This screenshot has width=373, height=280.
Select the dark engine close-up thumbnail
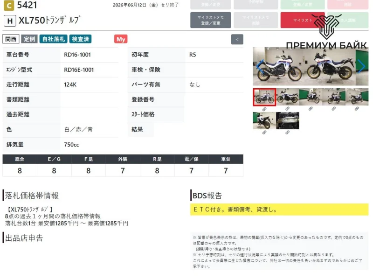pyautogui.click(x=287, y=121)
